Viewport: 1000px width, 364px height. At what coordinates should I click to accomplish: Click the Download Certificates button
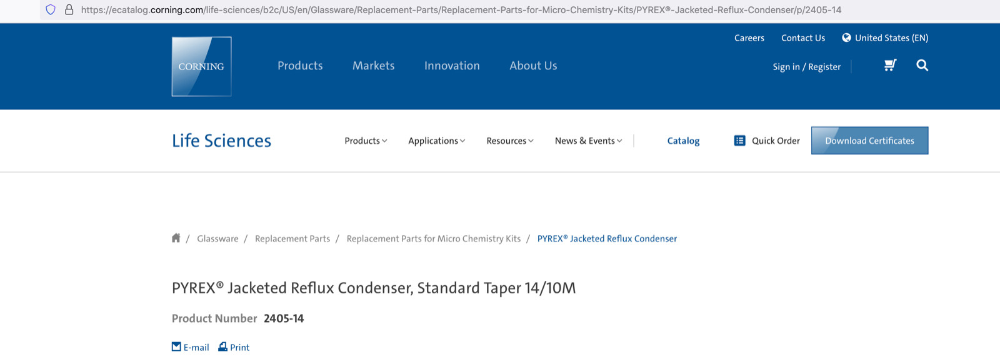(x=869, y=141)
